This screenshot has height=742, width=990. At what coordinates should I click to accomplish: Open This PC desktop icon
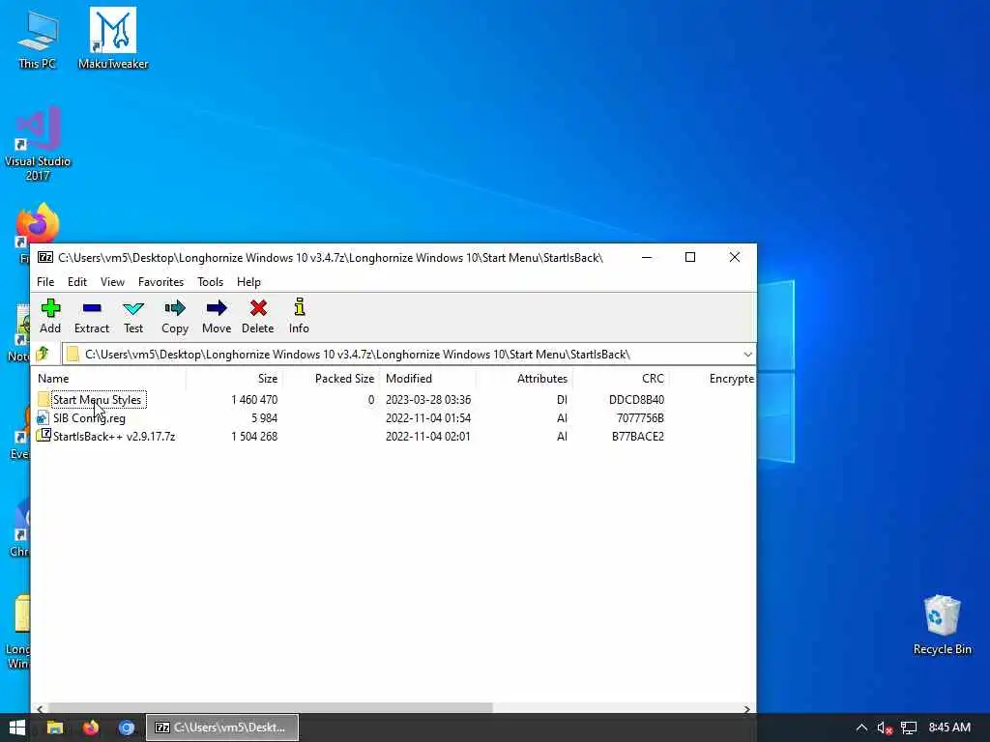coord(37,39)
